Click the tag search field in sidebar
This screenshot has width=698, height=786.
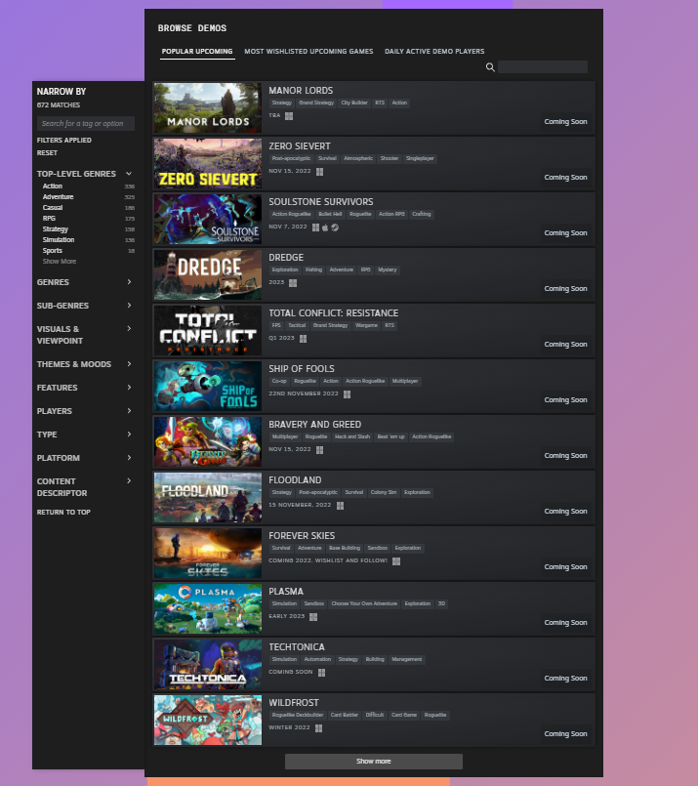point(86,124)
